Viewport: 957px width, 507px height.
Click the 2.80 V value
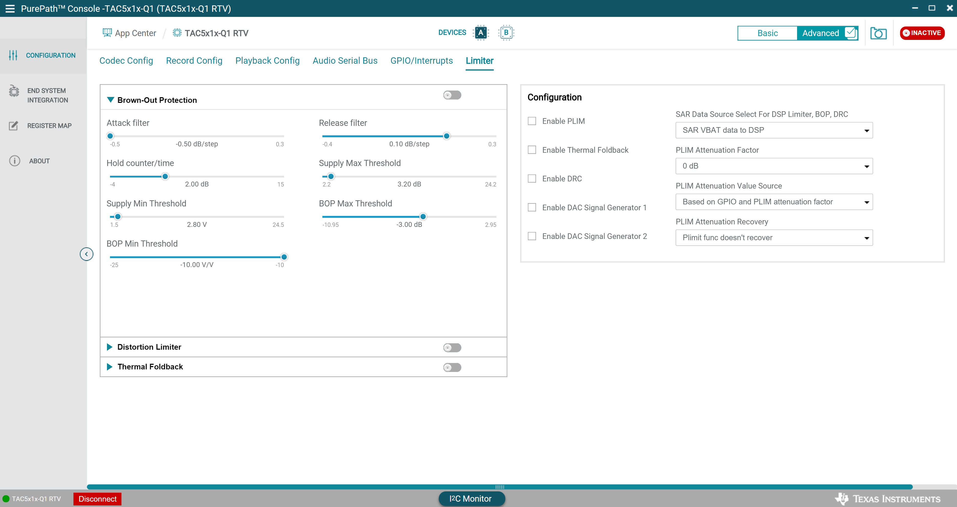pyautogui.click(x=197, y=225)
